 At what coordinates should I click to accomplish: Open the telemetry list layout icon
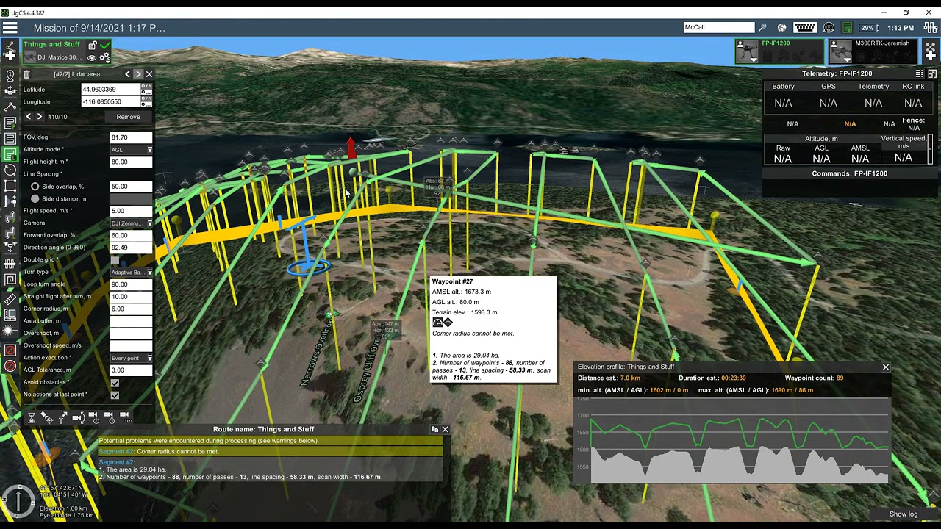point(920,73)
